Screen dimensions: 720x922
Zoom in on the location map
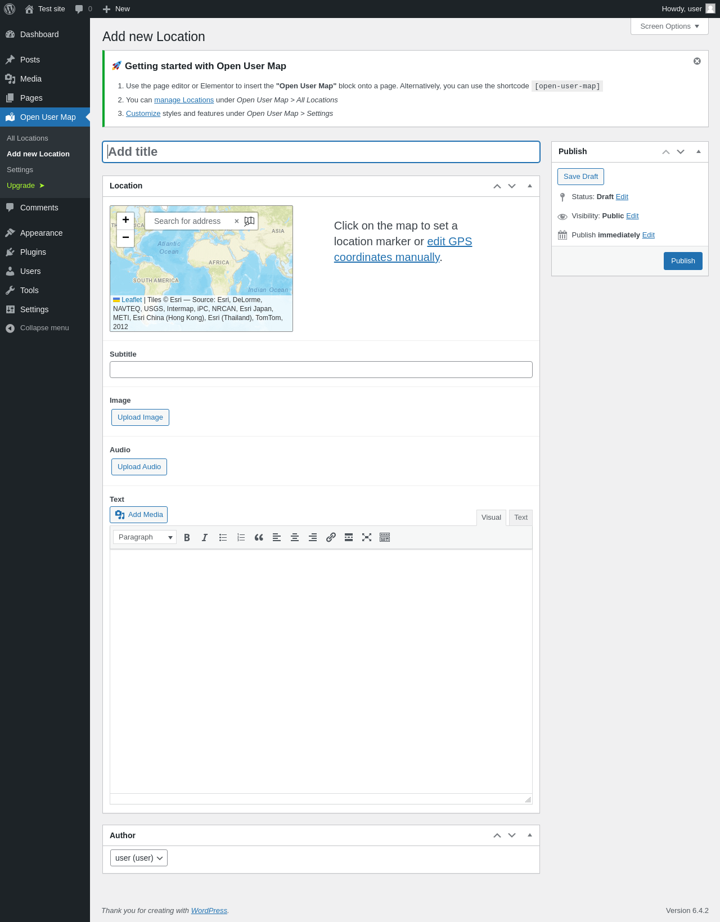point(125,220)
